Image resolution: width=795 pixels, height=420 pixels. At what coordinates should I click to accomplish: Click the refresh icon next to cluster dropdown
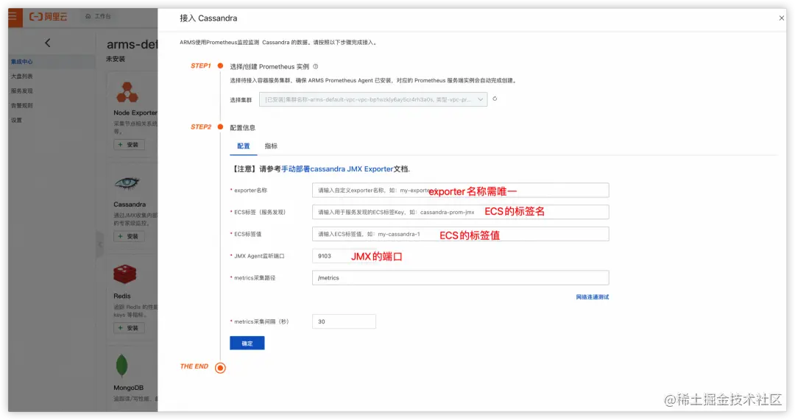pyautogui.click(x=495, y=99)
